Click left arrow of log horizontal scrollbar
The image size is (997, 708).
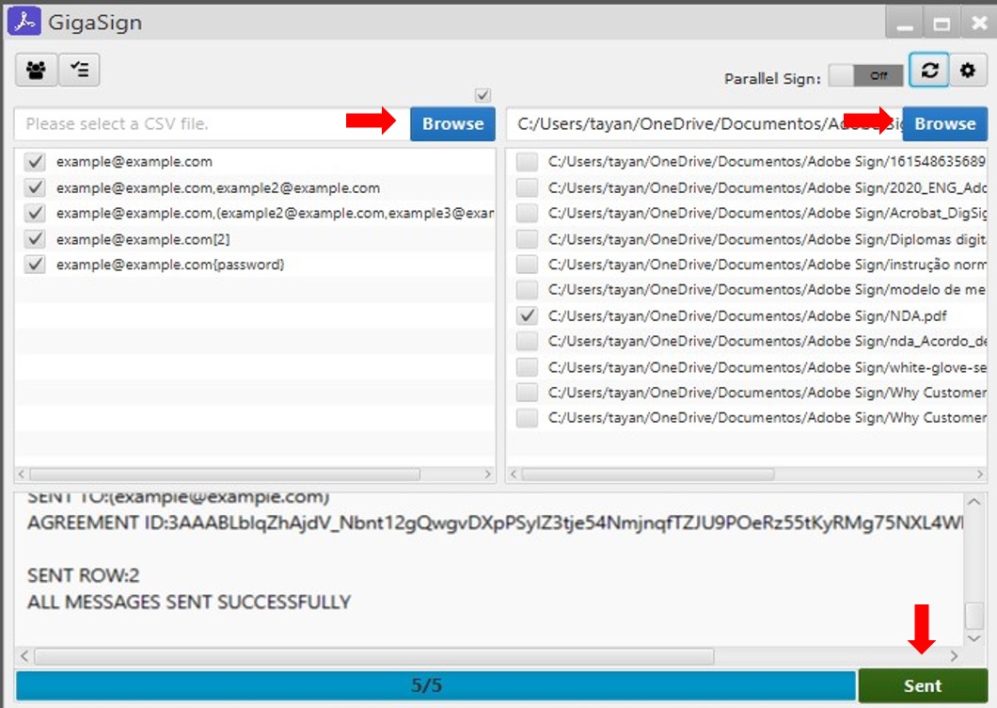coord(24,656)
